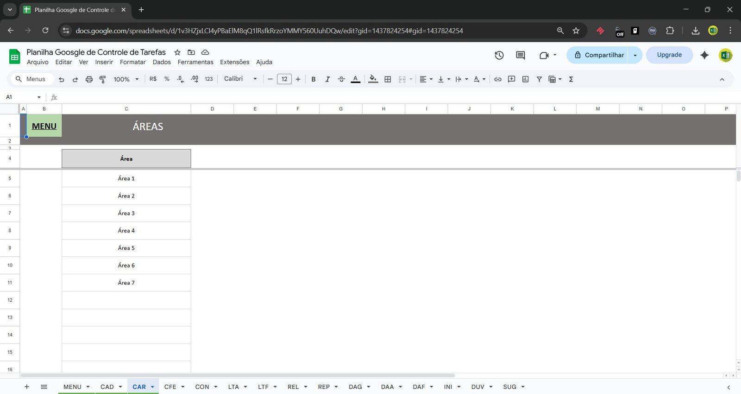Click the font size input field
741x394 pixels.
coord(284,79)
